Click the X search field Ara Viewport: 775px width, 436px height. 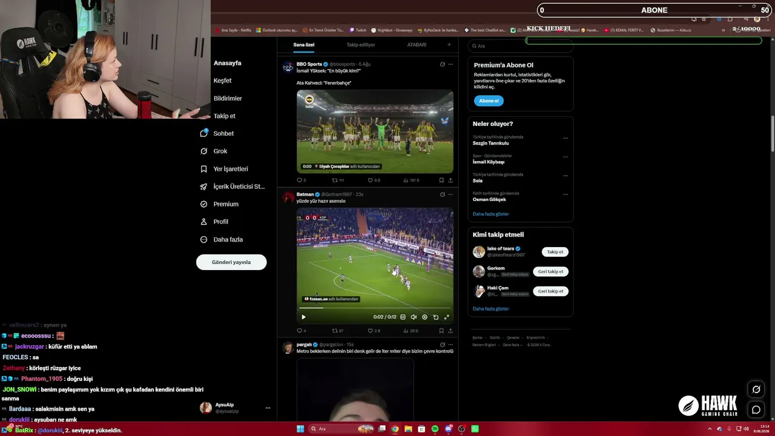[520, 46]
